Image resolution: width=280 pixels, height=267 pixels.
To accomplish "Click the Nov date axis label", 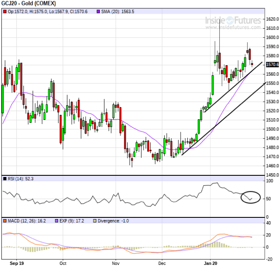I will pos(116,263).
